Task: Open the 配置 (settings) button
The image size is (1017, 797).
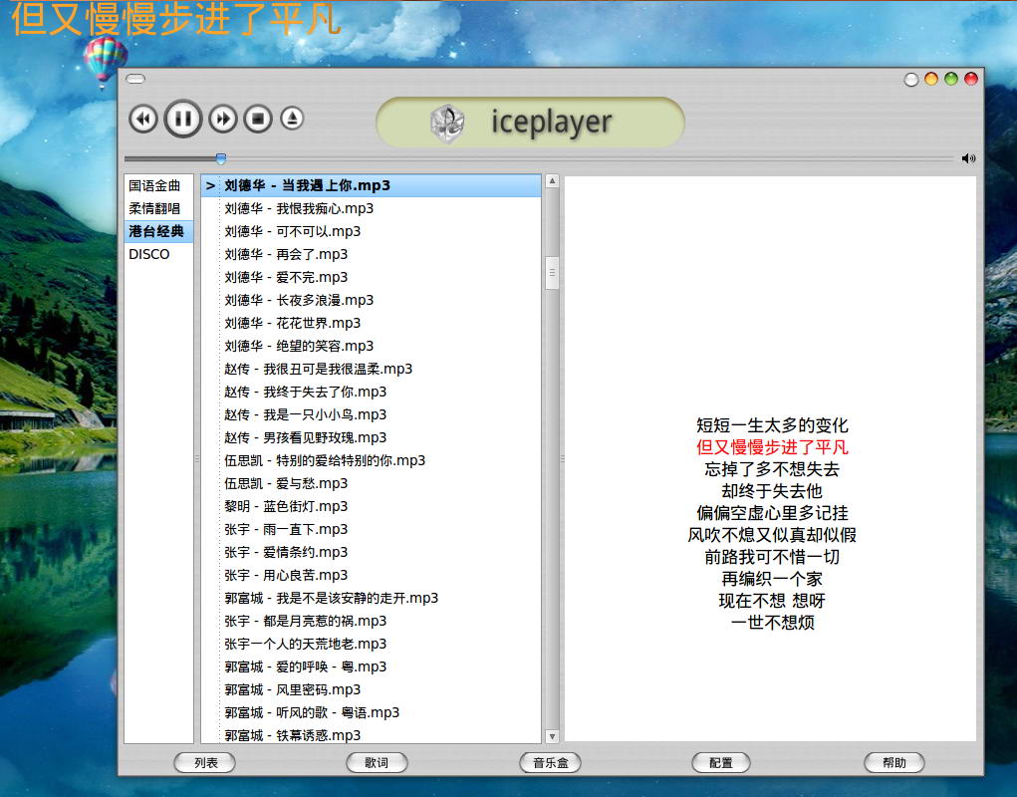Action: 721,763
